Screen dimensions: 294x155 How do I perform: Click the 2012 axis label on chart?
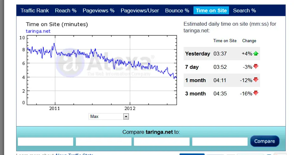coord(130,108)
